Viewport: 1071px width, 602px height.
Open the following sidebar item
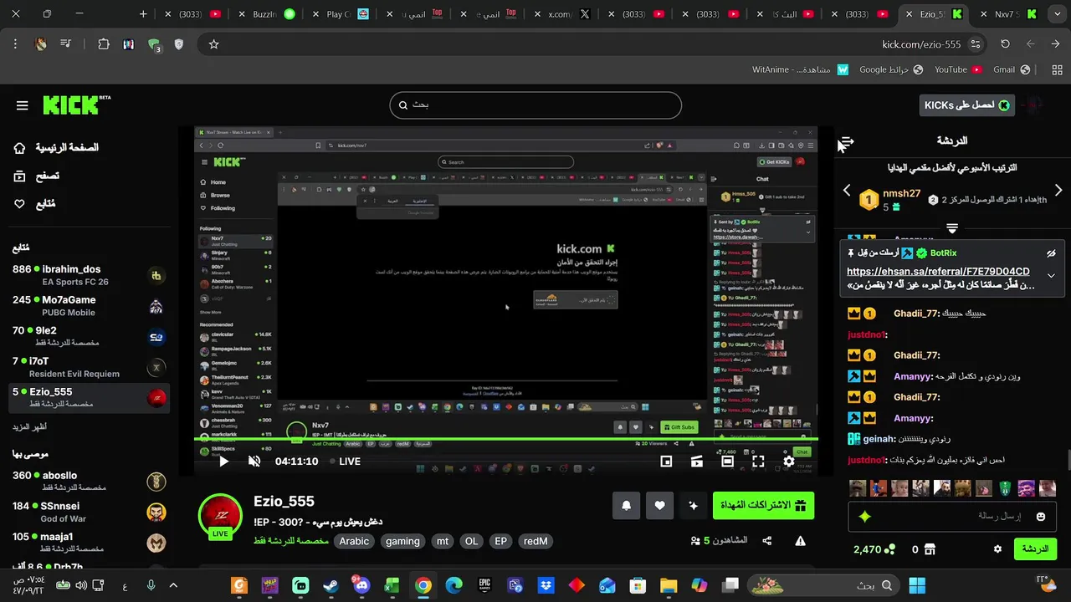point(34,203)
